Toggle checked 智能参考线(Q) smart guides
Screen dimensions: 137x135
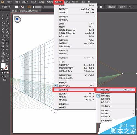(75, 86)
